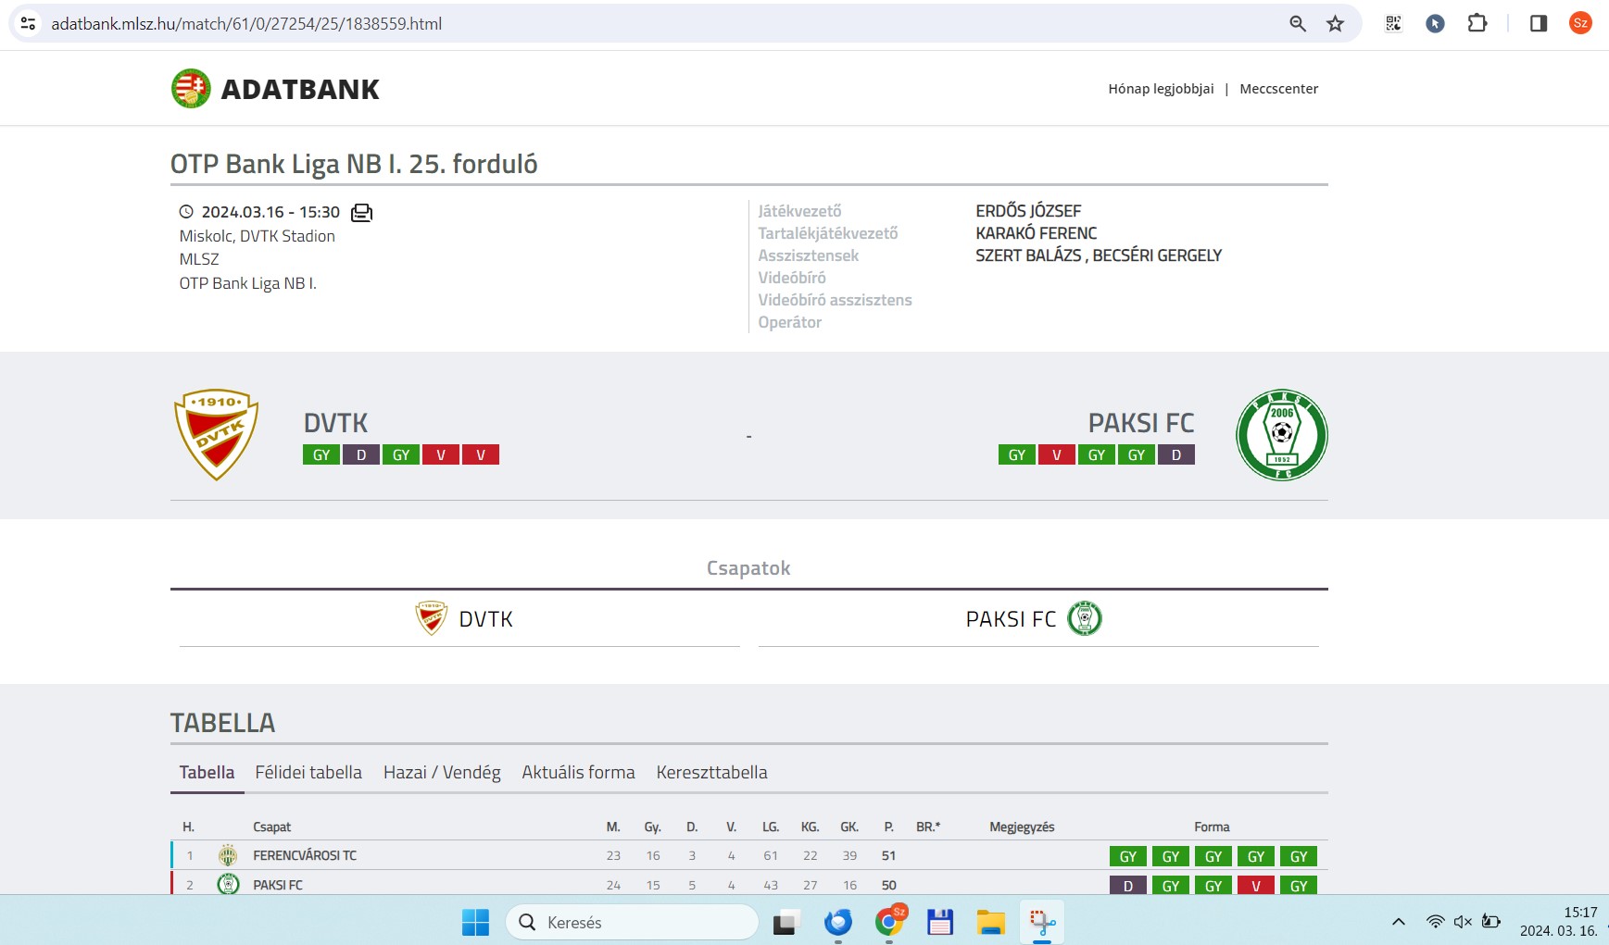The height and width of the screenshot is (945, 1609).
Task: Click DVTK's first green GY form badge
Action: pyautogui.click(x=321, y=454)
